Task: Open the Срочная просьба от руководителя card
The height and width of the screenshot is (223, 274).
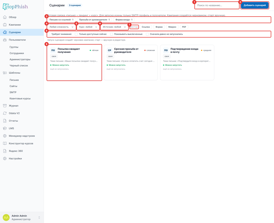Action: coord(131,62)
